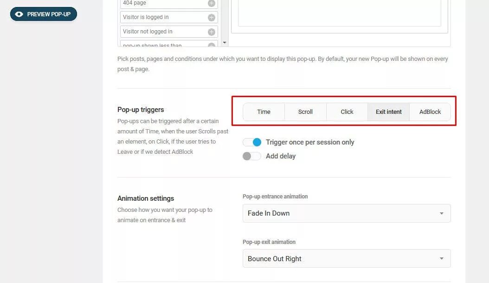
Task: Open the Pop-up exit animation dropdown
Action: tap(347, 259)
